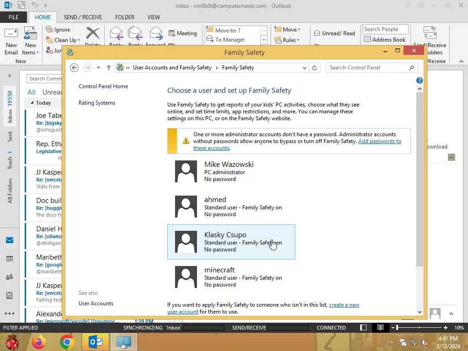
Task: Switch to the VIEW tab
Action: point(154,17)
